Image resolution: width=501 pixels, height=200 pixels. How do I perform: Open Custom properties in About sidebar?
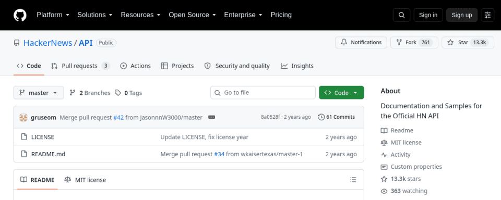point(412,167)
